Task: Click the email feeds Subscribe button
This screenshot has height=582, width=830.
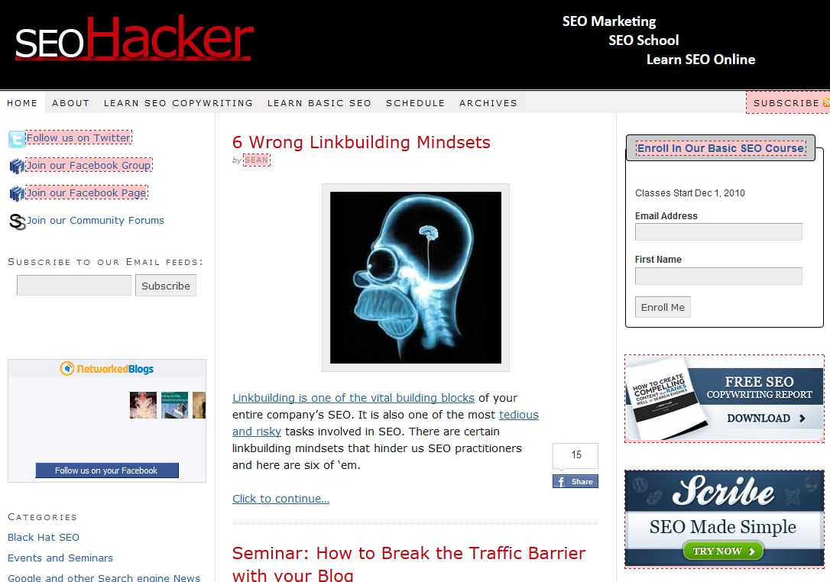Action: [166, 286]
